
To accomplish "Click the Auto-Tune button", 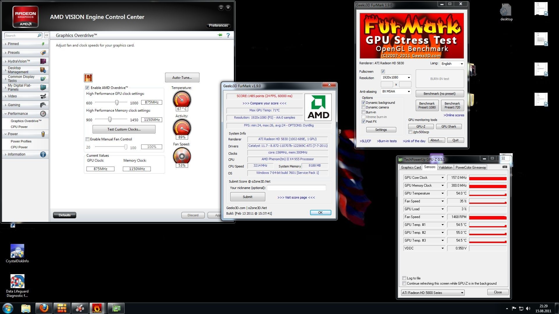I will coord(182,78).
